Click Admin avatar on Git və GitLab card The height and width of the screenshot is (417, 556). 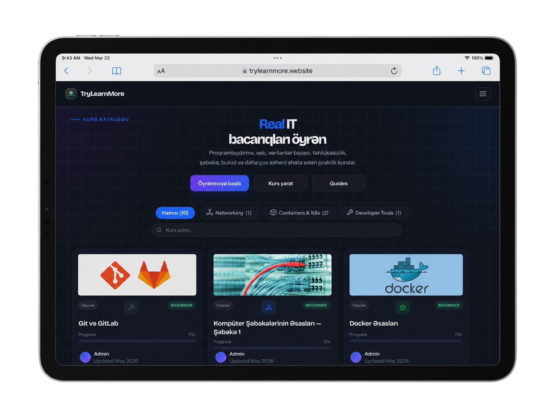85,357
